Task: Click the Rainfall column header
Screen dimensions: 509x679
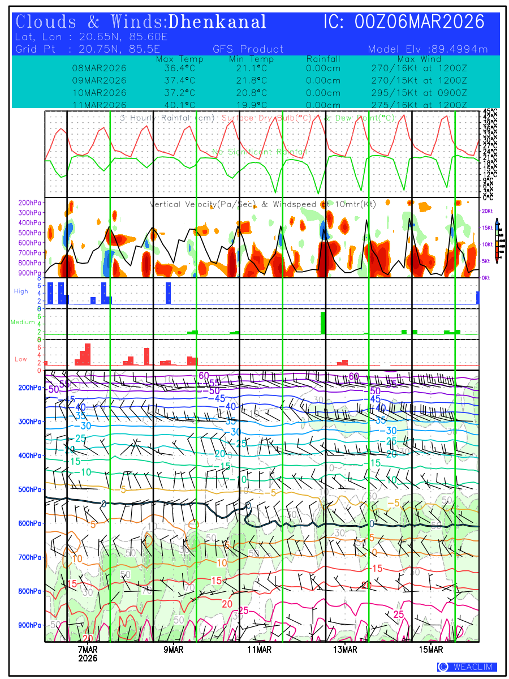Action: click(x=323, y=59)
